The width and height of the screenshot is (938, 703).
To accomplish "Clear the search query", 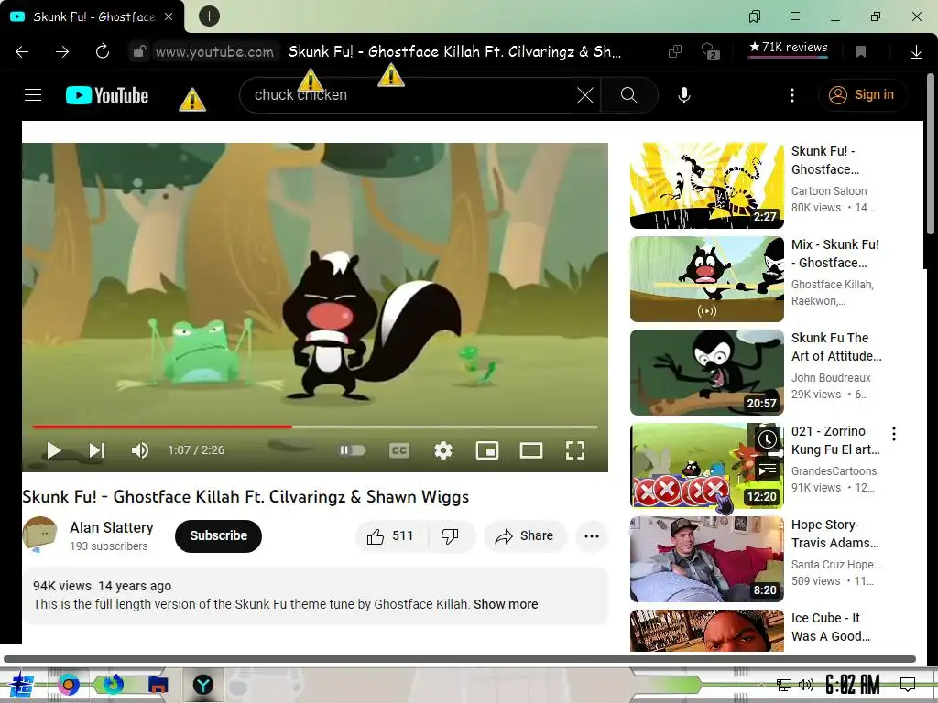I will click(585, 95).
